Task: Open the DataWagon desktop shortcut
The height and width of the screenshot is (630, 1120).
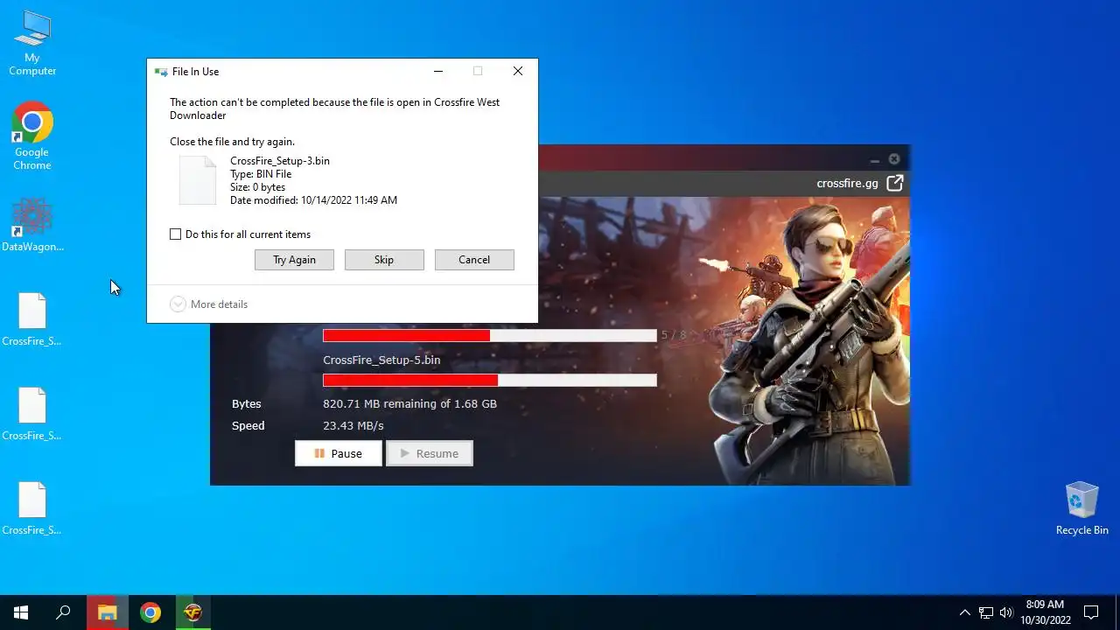Action: (32, 225)
